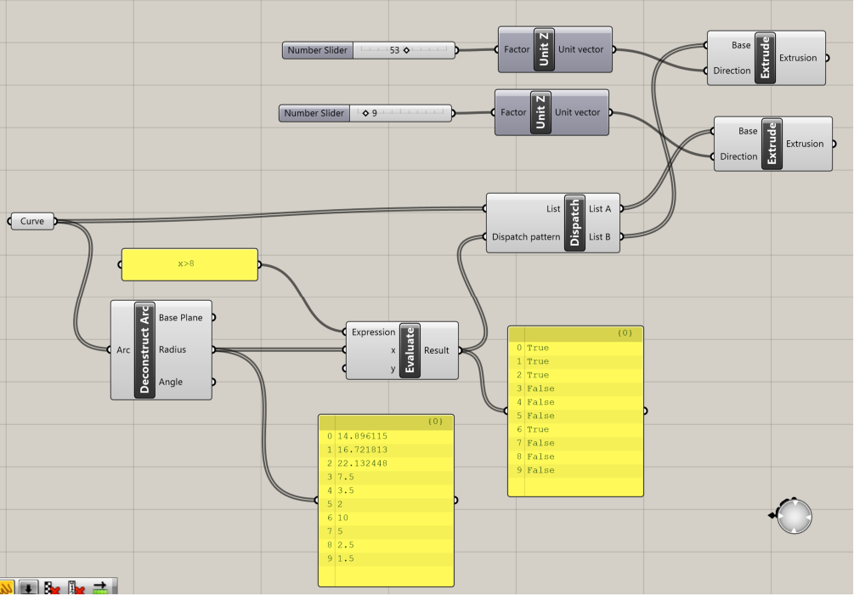Screen dimensions: 854x595
Task: Click the canvas compass navigation widget
Action: point(794,516)
